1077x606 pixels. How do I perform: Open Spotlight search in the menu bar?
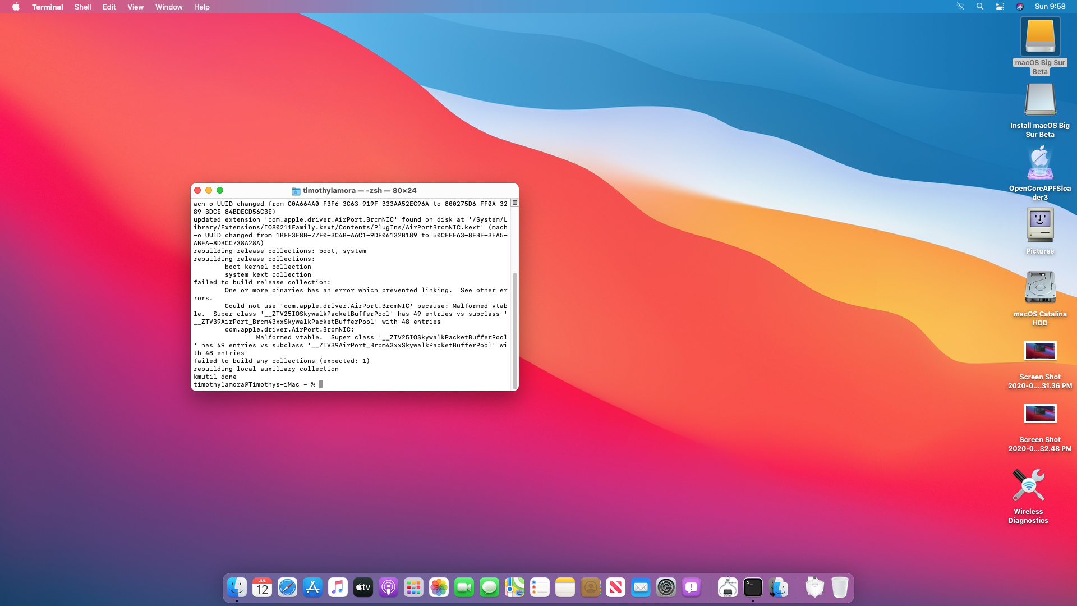coord(980,7)
